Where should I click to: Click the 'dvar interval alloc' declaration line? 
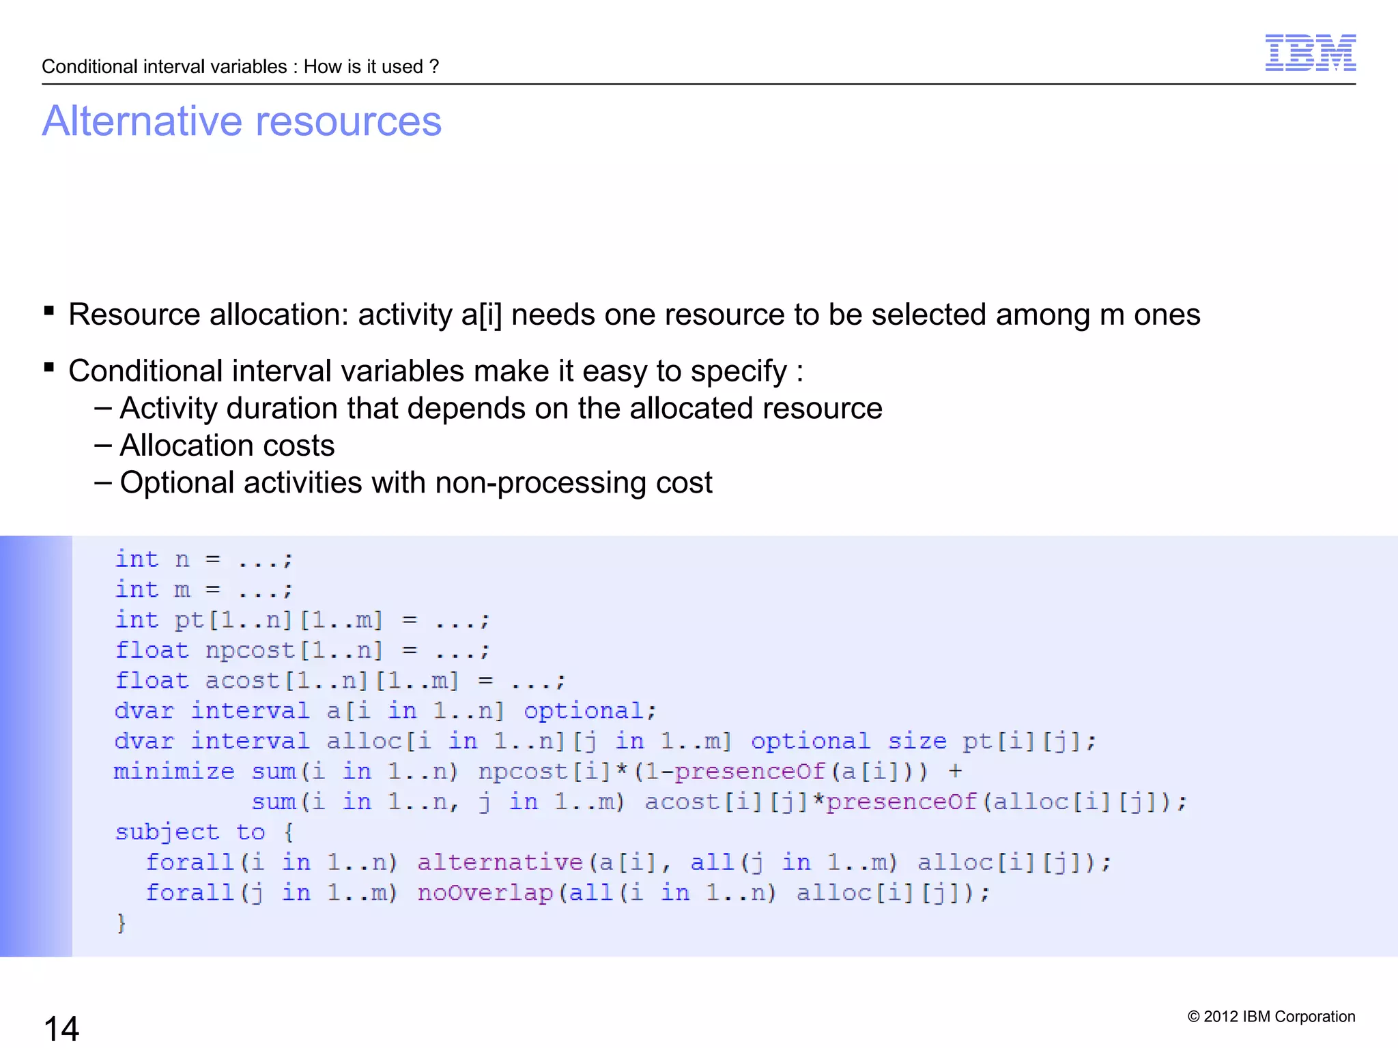pos(605,741)
